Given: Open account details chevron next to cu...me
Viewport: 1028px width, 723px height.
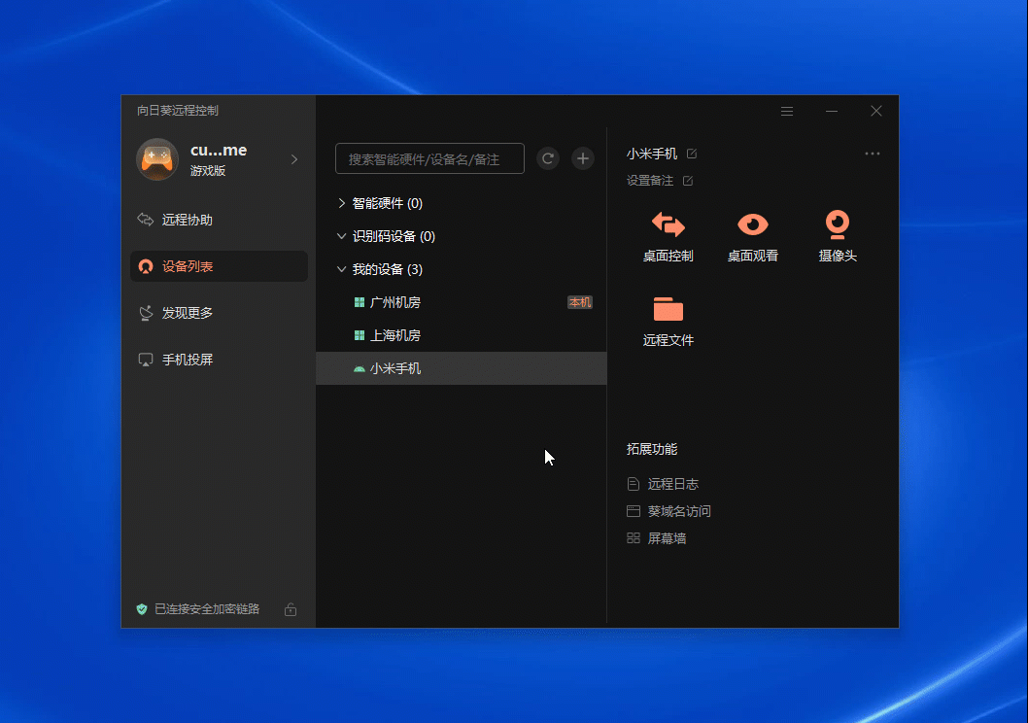Looking at the screenshot, I should point(294,159).
